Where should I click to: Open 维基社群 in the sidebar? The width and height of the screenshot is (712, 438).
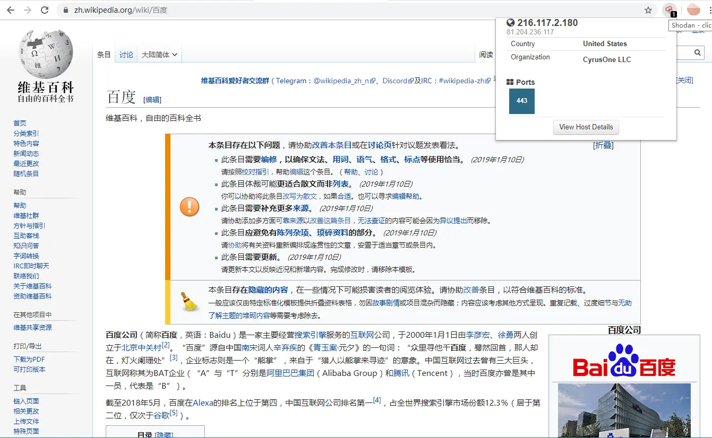(26, 215)
